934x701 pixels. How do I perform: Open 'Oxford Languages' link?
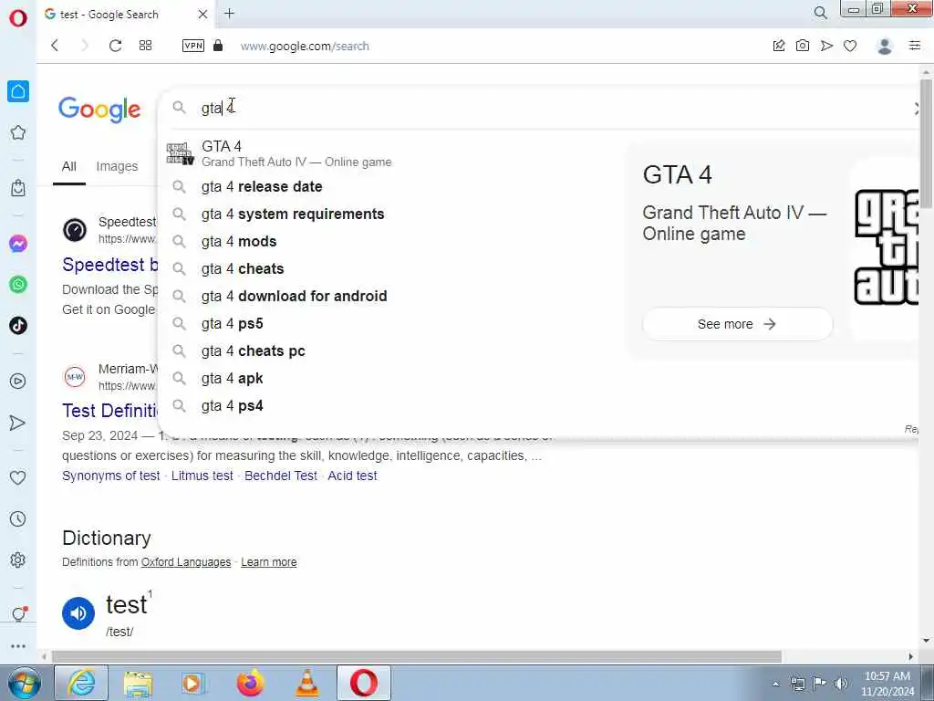(186, 562)
